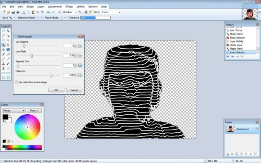Select the Move Selection tool
261x163 pixels.
pos(8,36)
